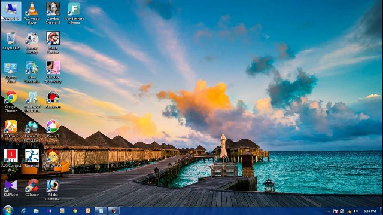
Task: Open the cartoon-face shortcut beside Jumpstart
Action: coord(53,158)
